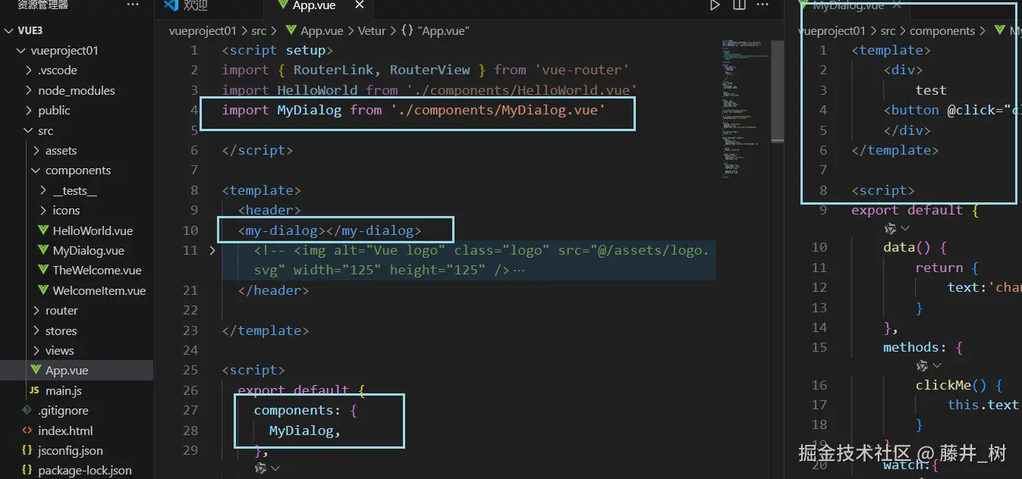Click the {} "App.vue" breadcrumb symbol

tap(435, 31)
